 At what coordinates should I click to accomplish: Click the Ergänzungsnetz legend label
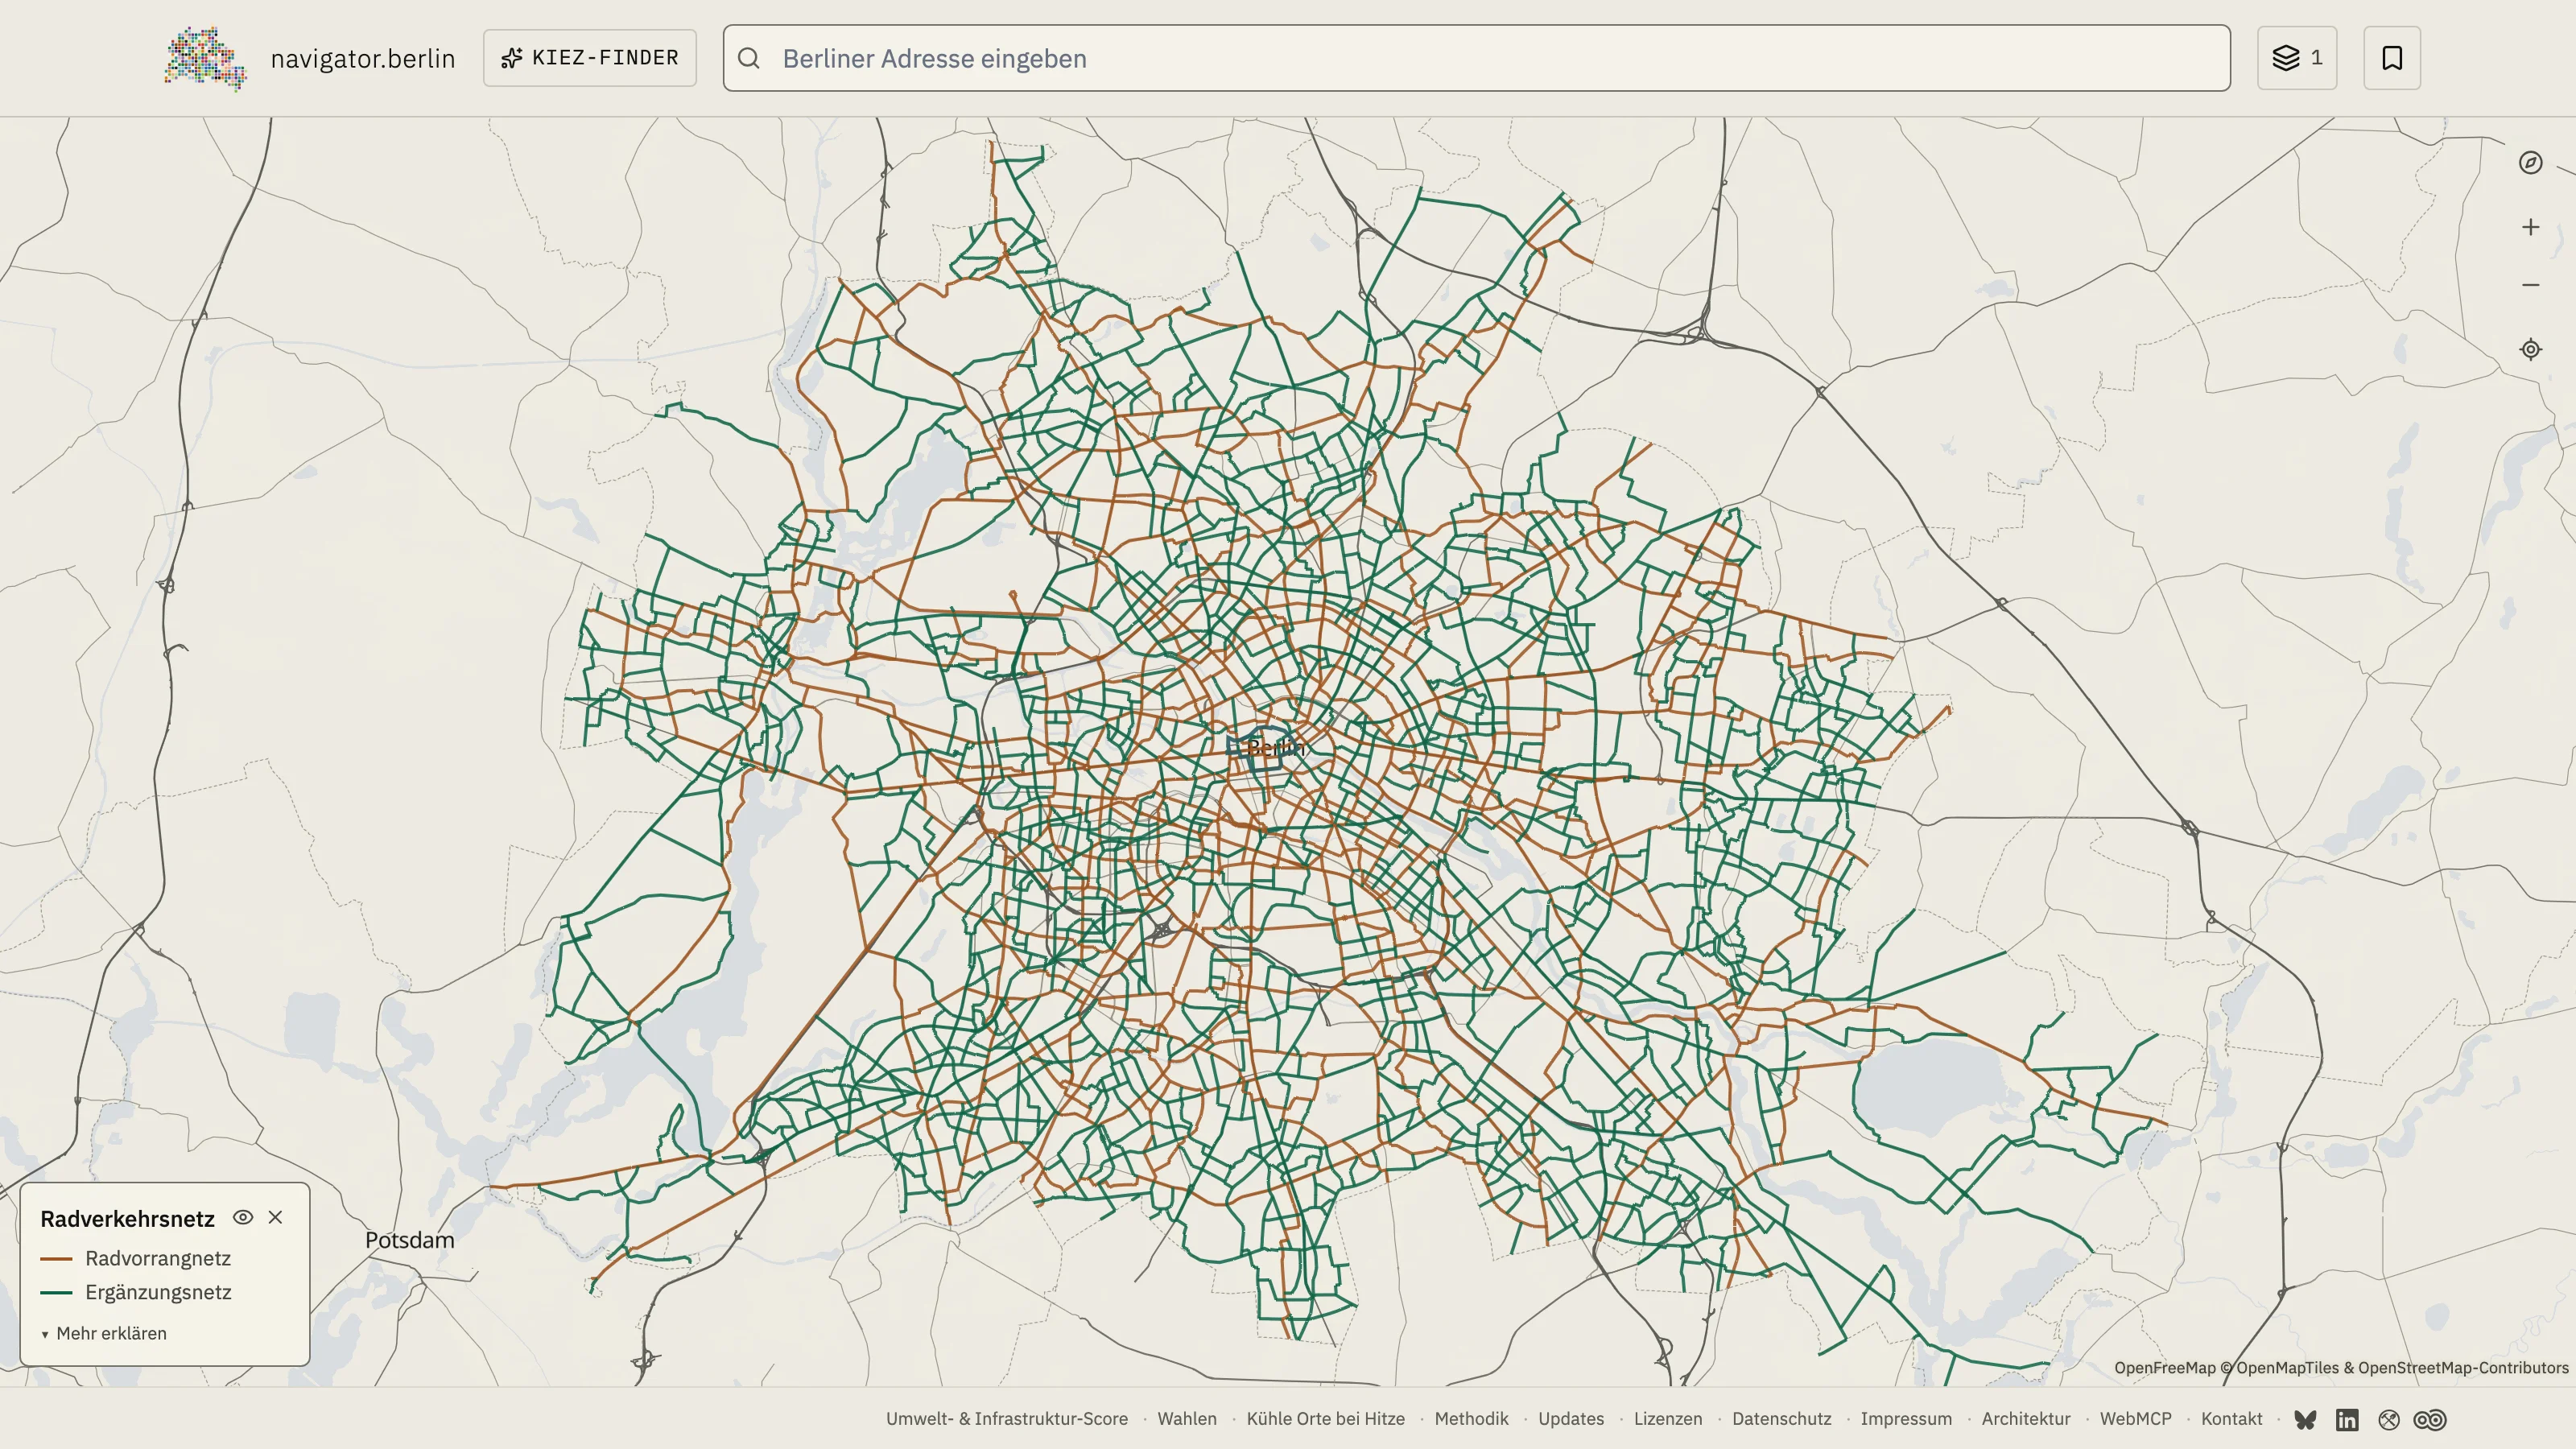click(x=158, y=1293)
